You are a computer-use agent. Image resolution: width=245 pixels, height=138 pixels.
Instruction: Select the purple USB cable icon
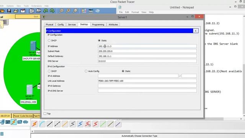click(x=118, y=124)
